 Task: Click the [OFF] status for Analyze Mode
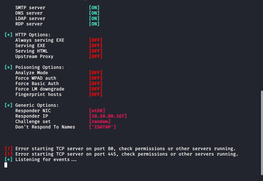coord(96,73)
